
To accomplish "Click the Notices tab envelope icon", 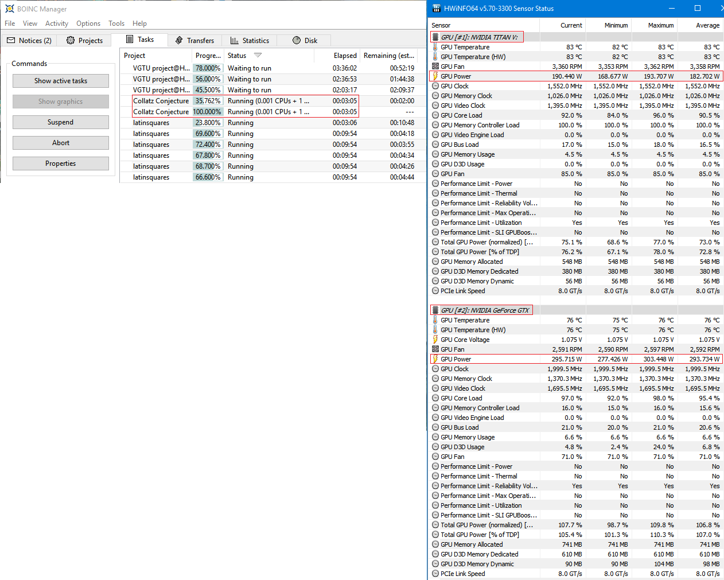I will tap(11, 40).
